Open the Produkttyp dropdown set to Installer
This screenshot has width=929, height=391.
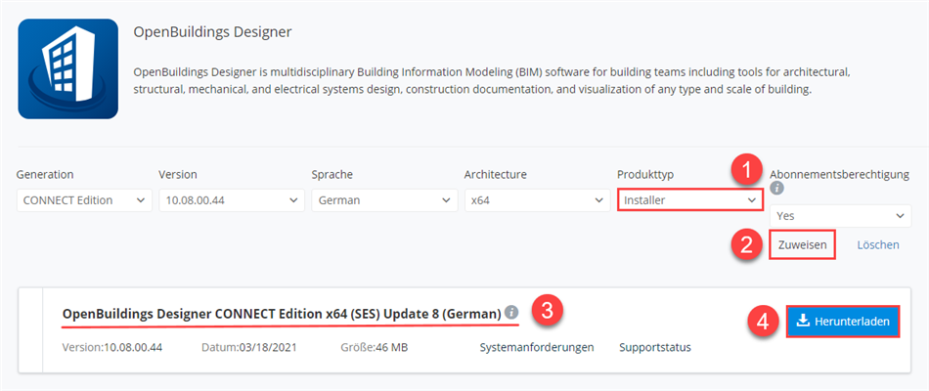(x=690, y=200)
